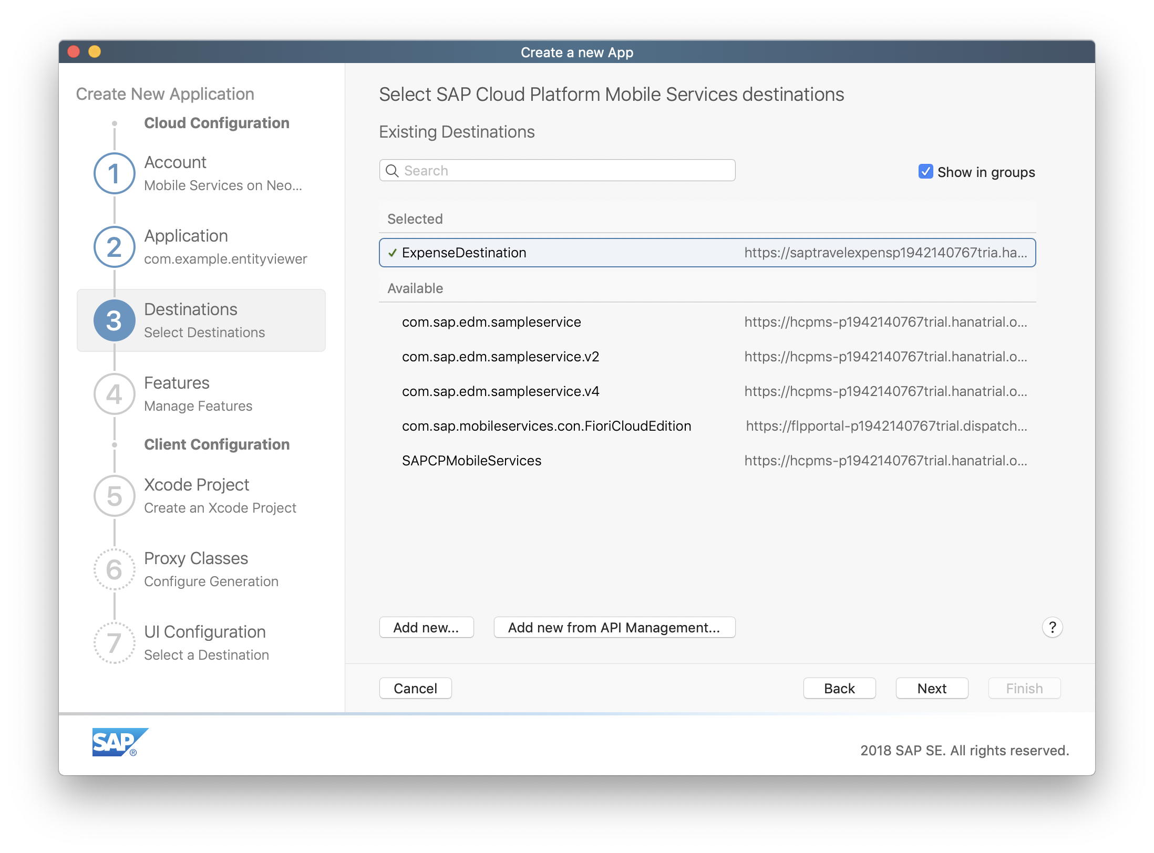Viewport: 1154px width, 853px height.
Task: Click the SAPCPMobileServices row URL
Action: (x=886, y=461)
